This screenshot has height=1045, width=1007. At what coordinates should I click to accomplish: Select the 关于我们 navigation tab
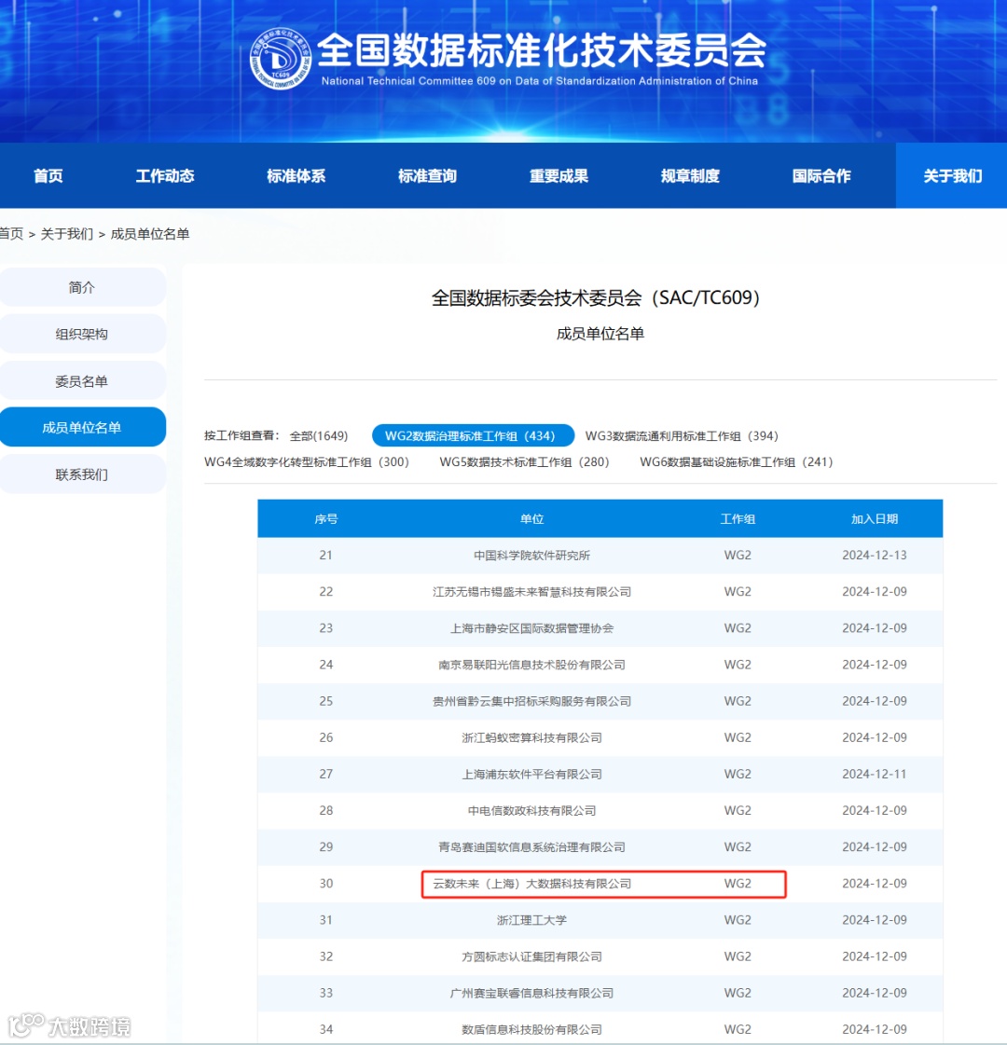(x=952, y=176)
